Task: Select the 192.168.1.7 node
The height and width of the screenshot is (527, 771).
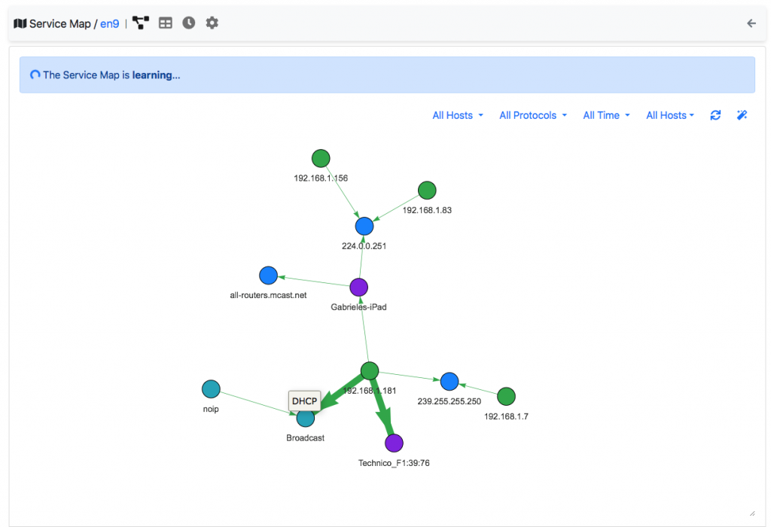Action: [x=506, y=396]
